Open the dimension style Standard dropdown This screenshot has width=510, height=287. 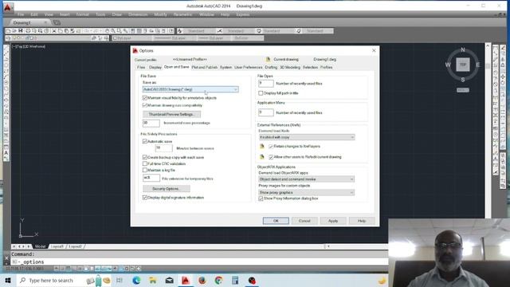239,31
